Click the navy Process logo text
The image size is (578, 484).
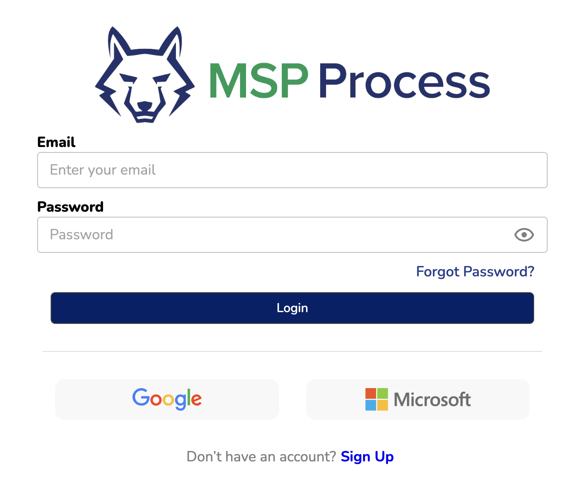click(404, 82)
